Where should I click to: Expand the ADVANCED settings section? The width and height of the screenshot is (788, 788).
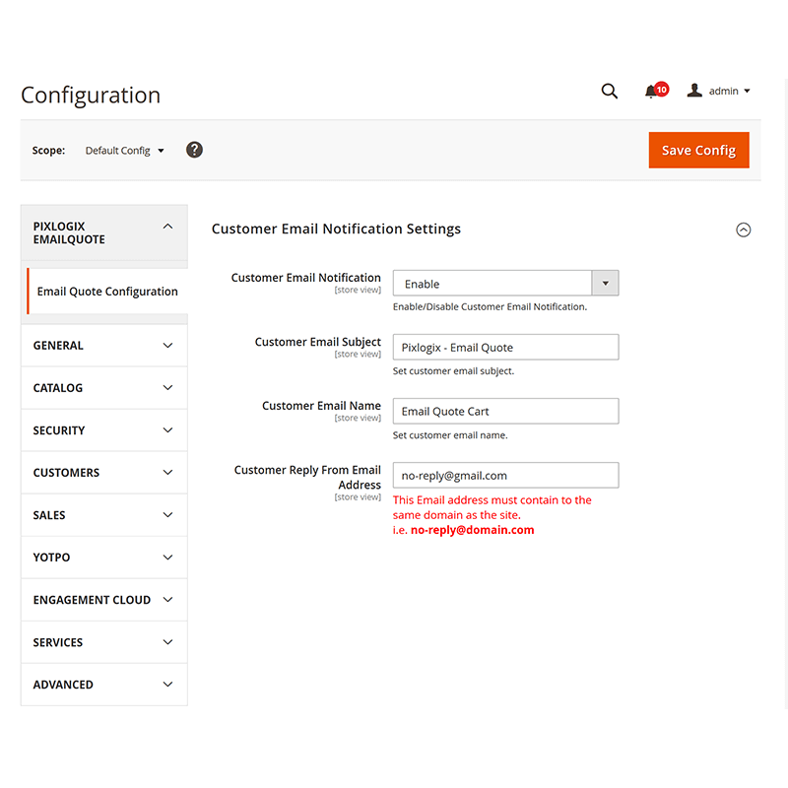point(103,684)
